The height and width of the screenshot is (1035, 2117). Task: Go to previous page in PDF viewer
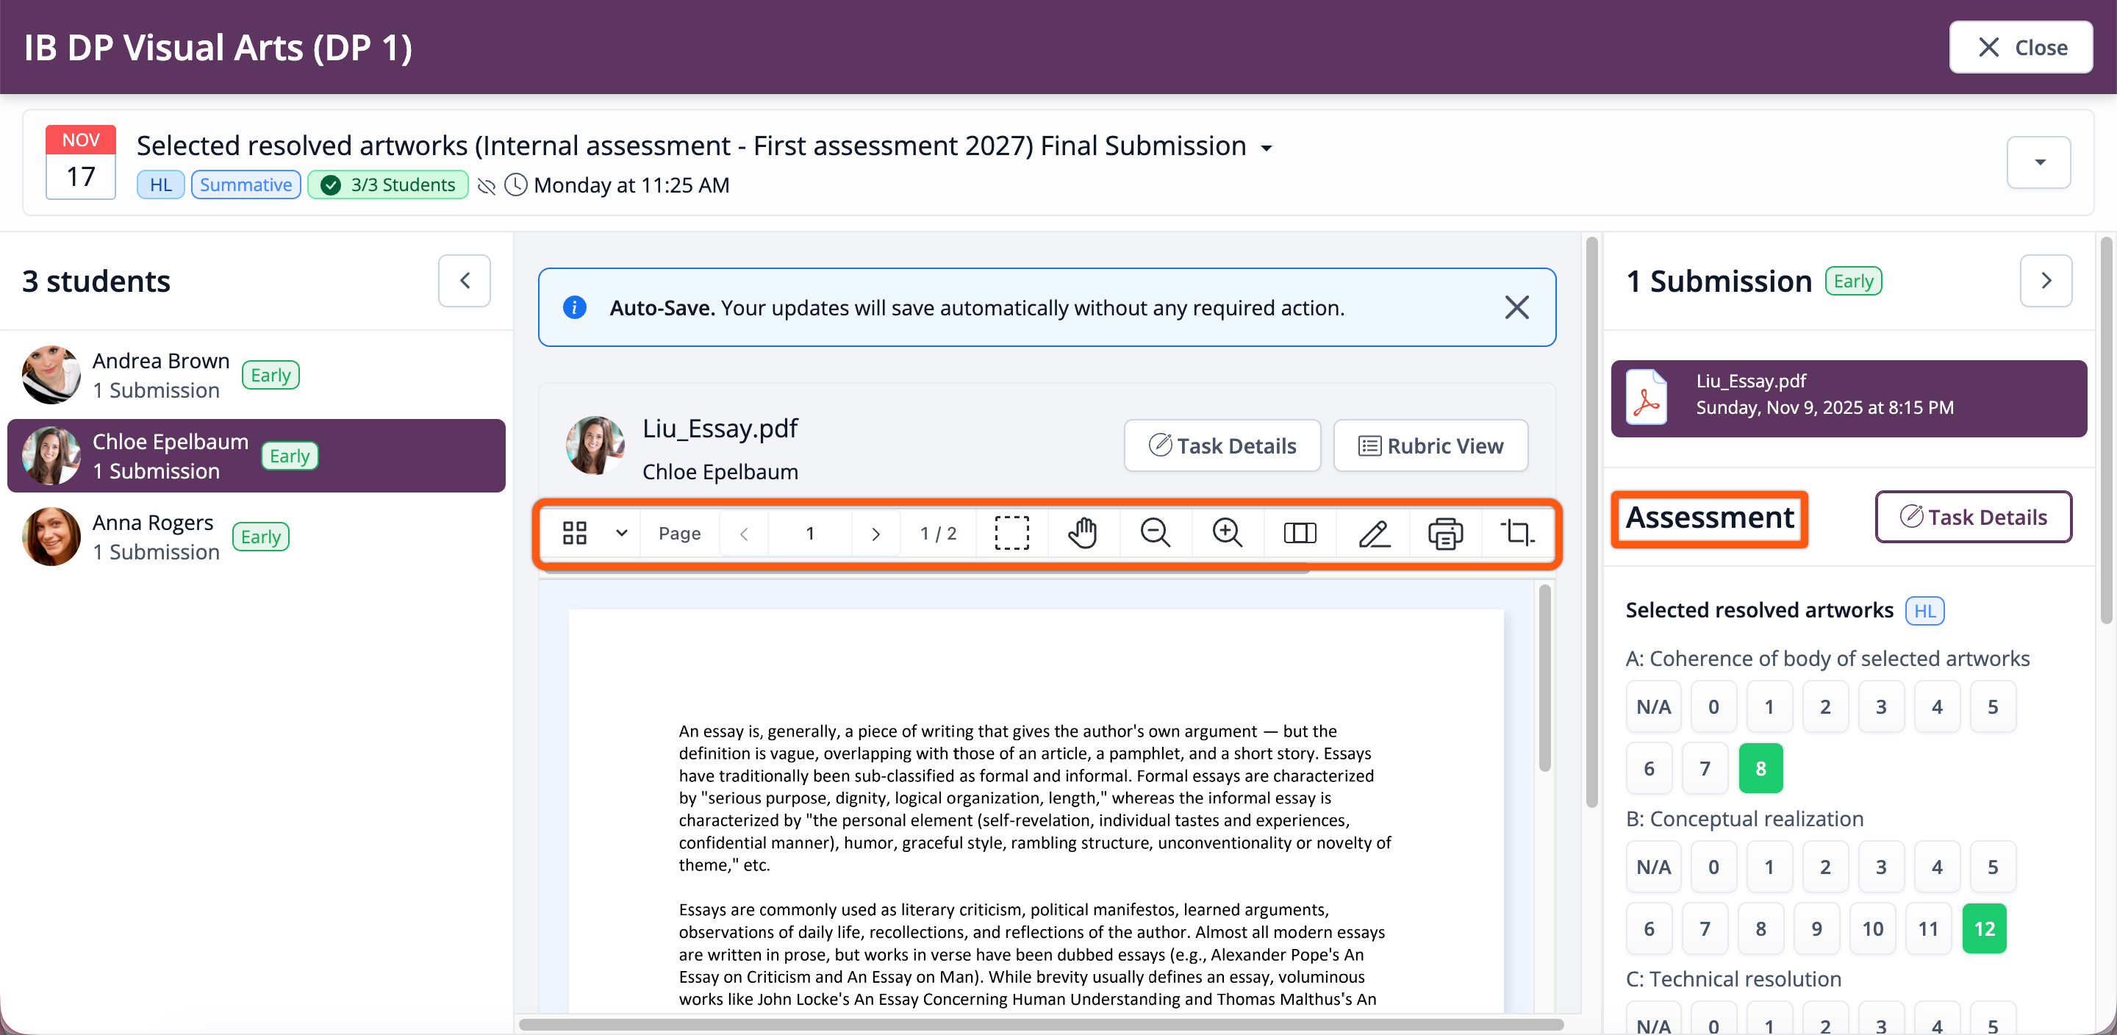[x=744, y=534]
